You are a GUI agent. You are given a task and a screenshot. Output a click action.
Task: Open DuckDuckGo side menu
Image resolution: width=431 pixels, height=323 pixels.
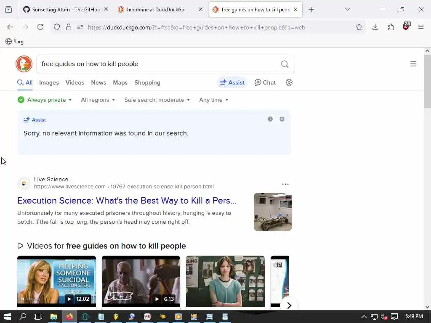coord(413,64)
